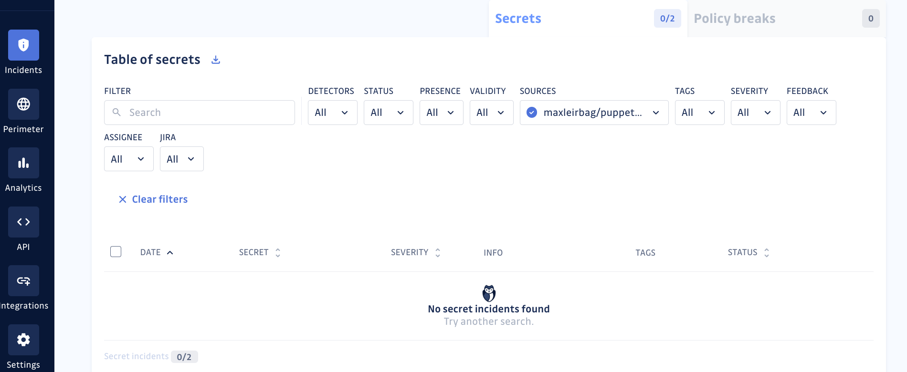Click the Secret incidents 0/2 count badge

(184, 357)
